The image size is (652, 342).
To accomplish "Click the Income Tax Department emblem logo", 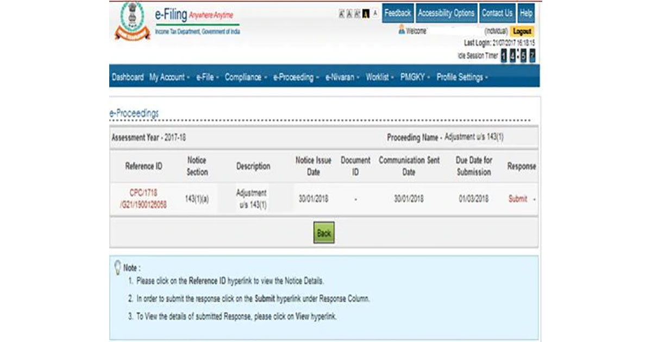I will pyautogui.click(x=132, y=21).
